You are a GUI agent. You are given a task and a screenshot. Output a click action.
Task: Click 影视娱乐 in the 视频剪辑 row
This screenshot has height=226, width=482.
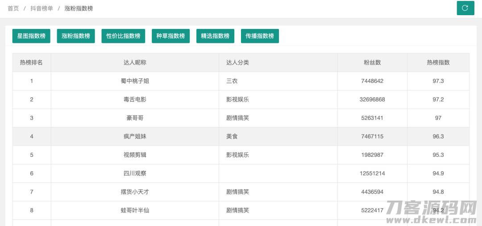[237, 155]
